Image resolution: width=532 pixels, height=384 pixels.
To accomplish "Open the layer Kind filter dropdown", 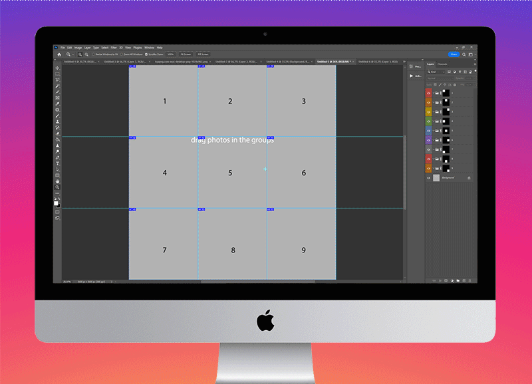I will (x=435, y=72).
